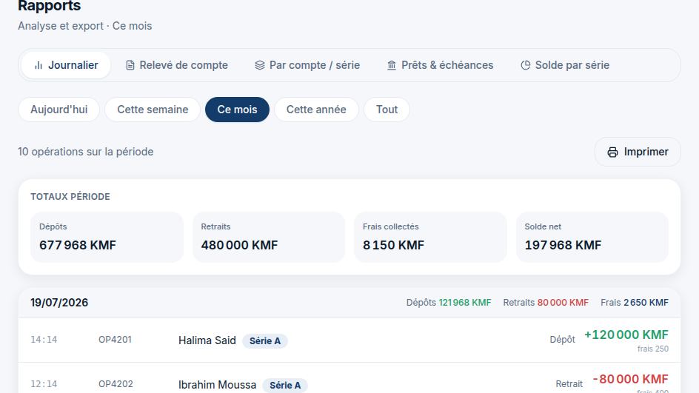The height and width of the screenshot is (393, 699).
Task: Set the period to Cette année
Action: coord(316,110)
